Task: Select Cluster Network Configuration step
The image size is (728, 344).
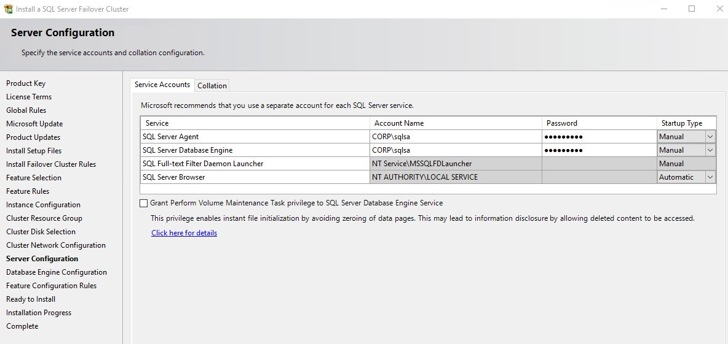Action: 56,245
